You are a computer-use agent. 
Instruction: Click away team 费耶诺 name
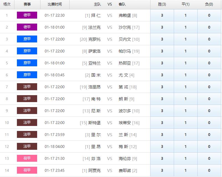(125, 171)
